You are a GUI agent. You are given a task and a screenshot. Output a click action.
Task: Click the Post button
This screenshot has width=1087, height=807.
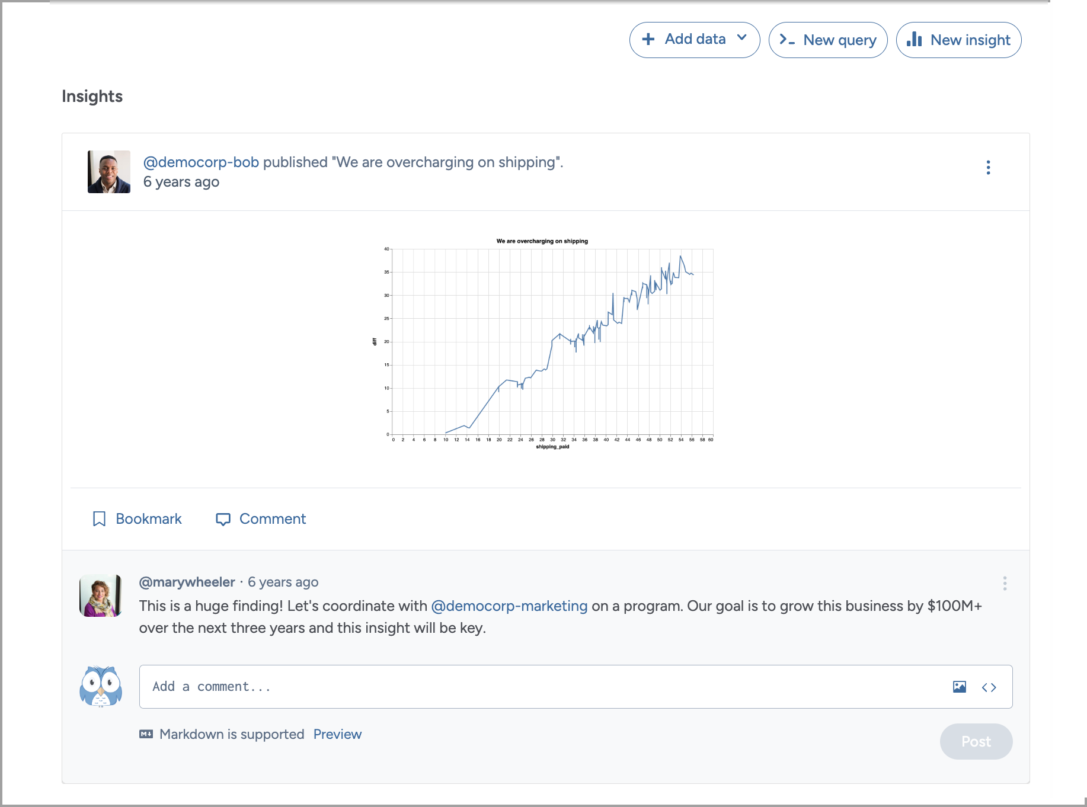tap(976, 741)
